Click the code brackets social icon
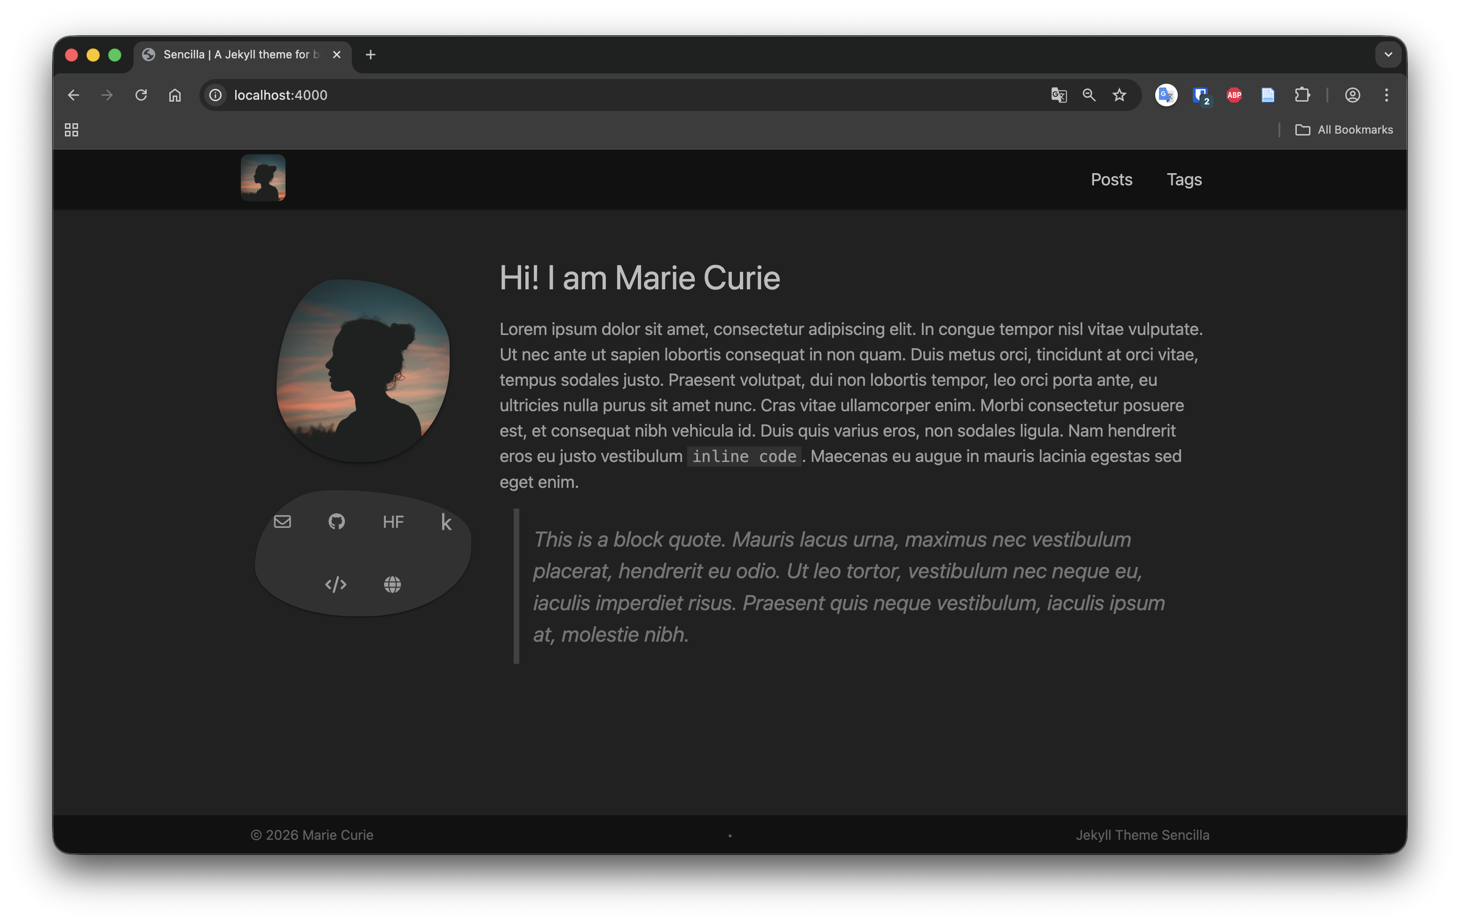The width and height of the screenshot is (1460, 924). (335, 584)
